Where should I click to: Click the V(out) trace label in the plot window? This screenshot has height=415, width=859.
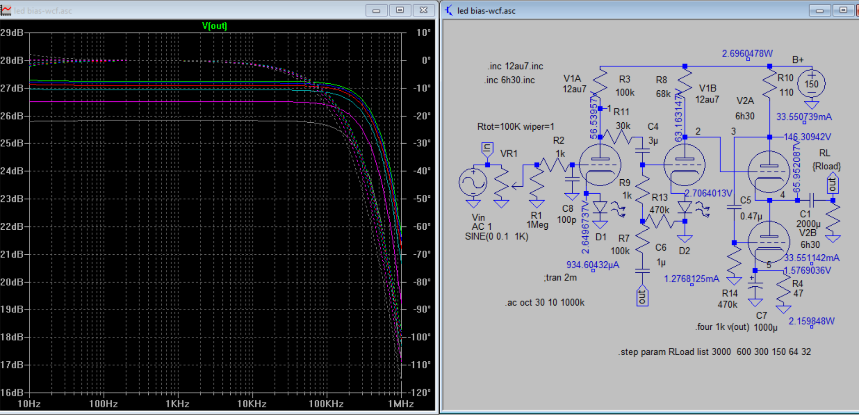pyautogui.click(x=215, y=26)
